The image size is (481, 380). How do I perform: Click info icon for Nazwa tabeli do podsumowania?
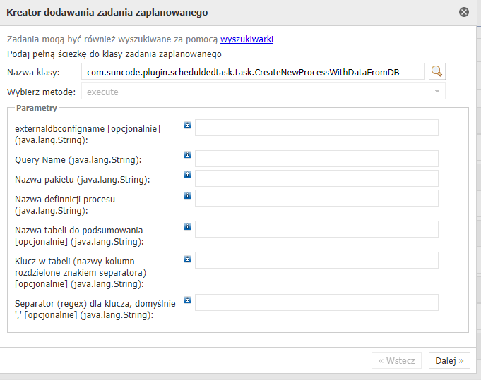tap(187, 226)
